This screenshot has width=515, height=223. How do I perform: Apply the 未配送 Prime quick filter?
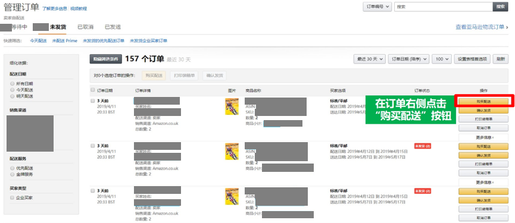coord(65,40)
